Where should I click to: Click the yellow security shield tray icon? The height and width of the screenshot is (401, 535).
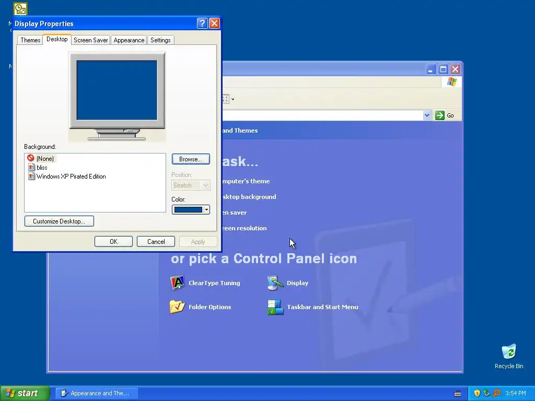(477, 393)
